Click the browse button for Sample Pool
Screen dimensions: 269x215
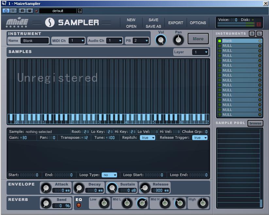coord(255,123)
